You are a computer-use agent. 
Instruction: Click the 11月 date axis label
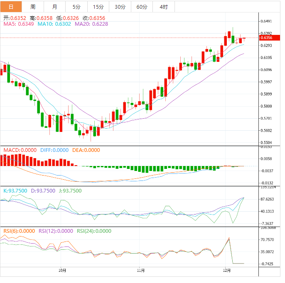(x=141, y=271)
